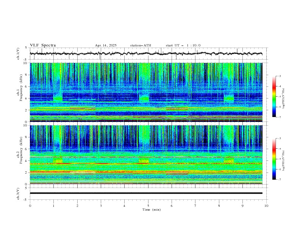Click the "ch.1(V)" axis label
The height and width of the screenshot is (231, 300).
click(x=18, y=54)
